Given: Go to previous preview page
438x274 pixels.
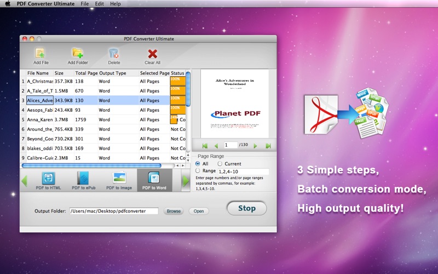Looking at the screenshot, I should point(216,146).
